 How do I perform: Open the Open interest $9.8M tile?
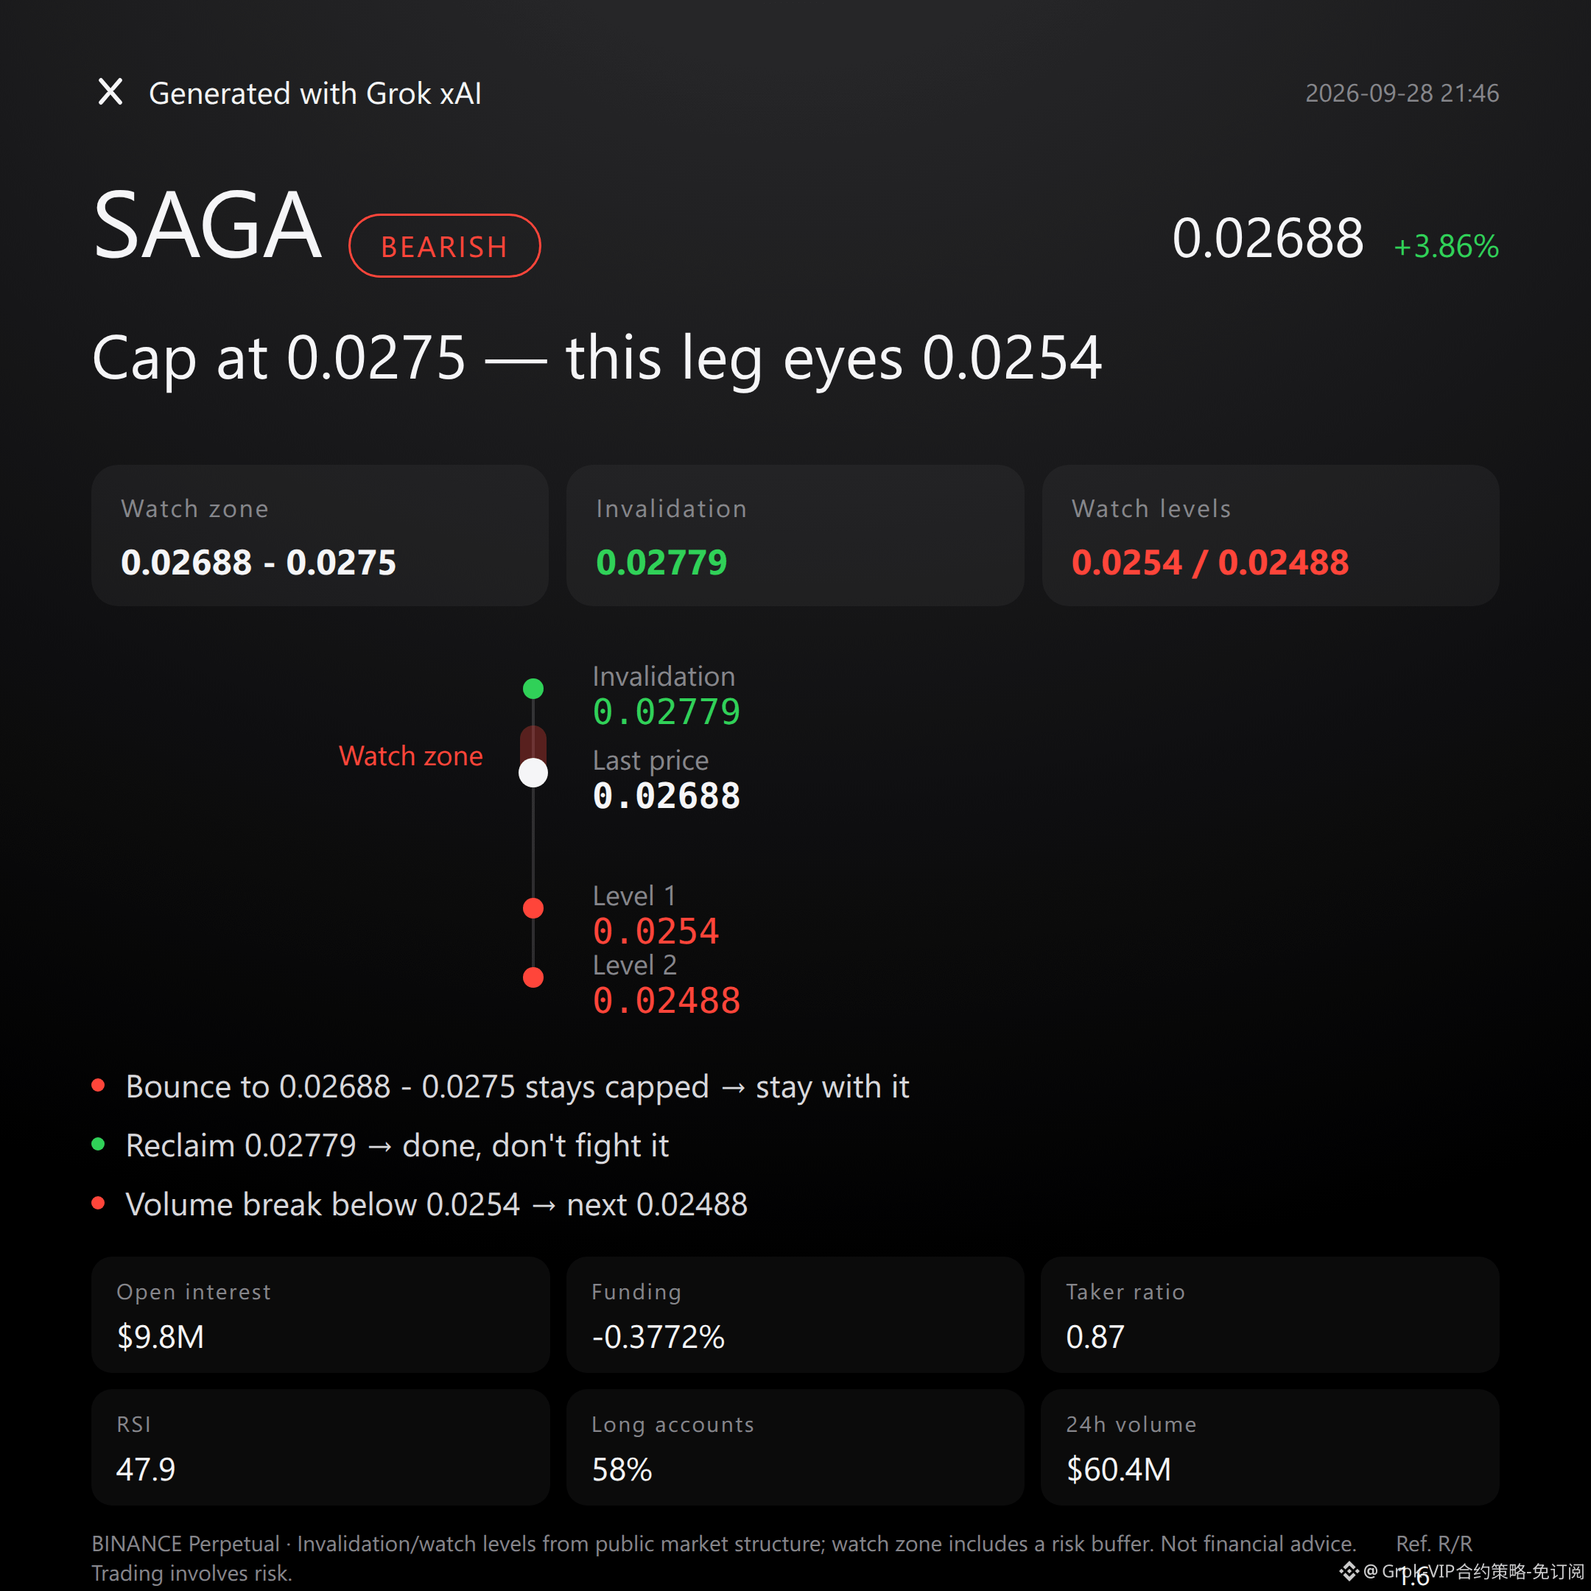(320, 1314)
